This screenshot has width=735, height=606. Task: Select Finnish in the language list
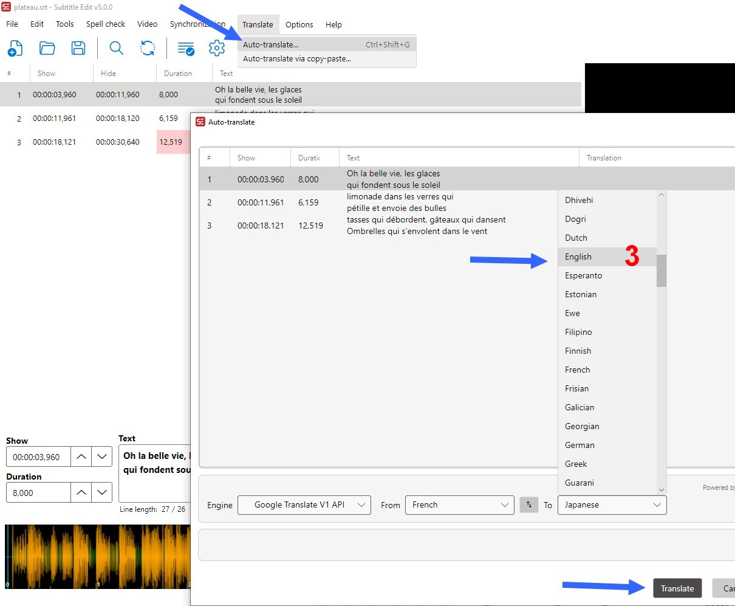[x=607, y=351]
